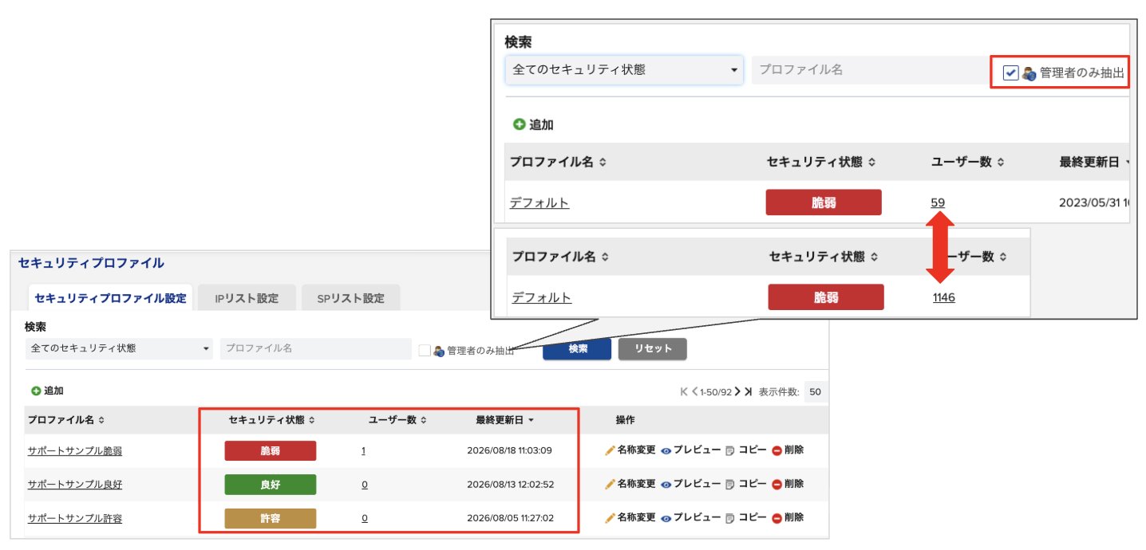This screenshot has height=550, width=1146.
Task: Click the 59 user count link in callout
Action: pos(938,202)
